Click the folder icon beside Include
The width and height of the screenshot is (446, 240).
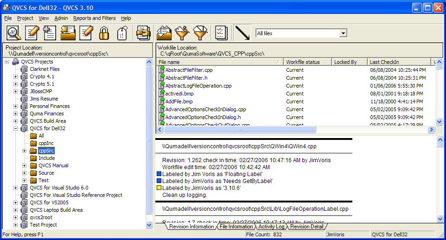(33, 158)
